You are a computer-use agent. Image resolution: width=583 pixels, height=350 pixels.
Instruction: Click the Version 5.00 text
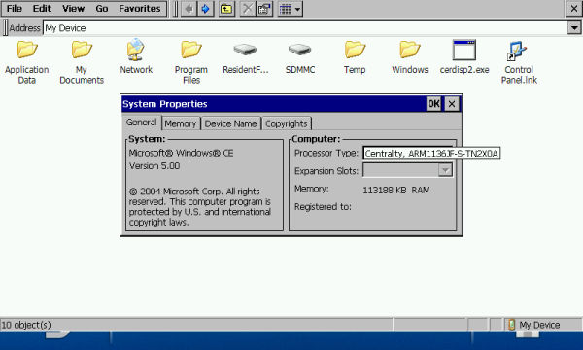154,166
